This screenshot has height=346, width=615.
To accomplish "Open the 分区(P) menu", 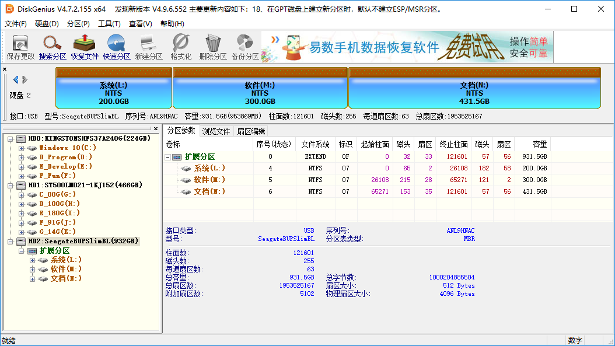I will [x=78, y=24].
